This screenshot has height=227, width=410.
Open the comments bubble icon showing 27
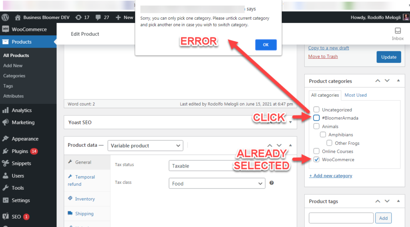click(98, 18)
